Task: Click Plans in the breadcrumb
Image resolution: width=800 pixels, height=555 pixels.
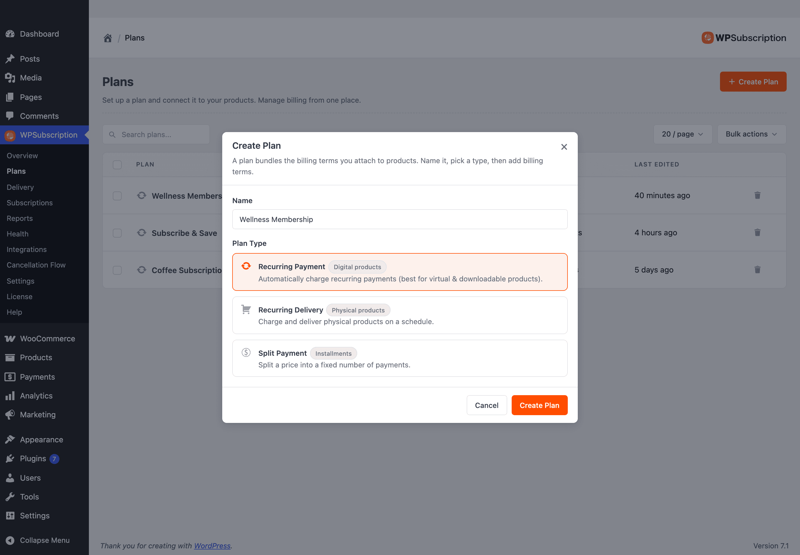Action: [x=135, y=38]
